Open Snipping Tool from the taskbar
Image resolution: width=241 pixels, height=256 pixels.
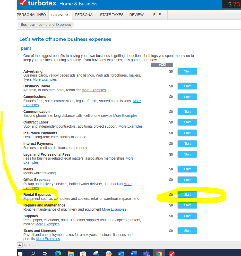point(96,254)
